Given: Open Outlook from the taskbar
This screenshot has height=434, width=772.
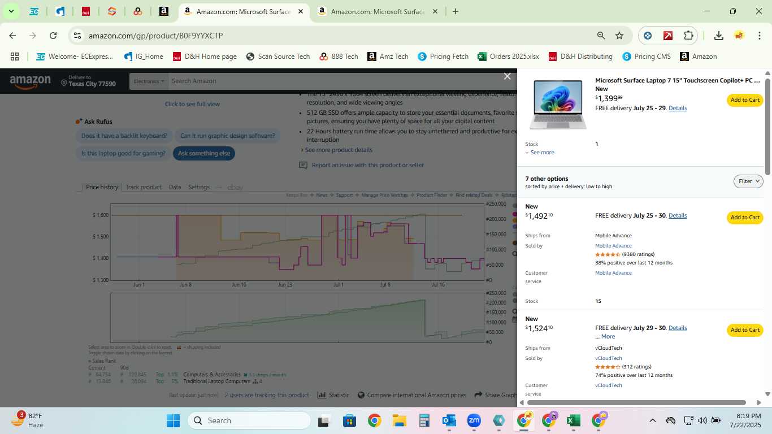Looking at the screenshot, I should [449, 420].
